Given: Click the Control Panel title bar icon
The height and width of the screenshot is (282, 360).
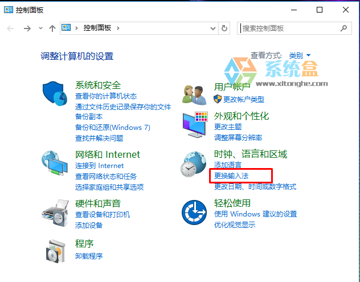Looking at the screenshot, I should (9, 10).
